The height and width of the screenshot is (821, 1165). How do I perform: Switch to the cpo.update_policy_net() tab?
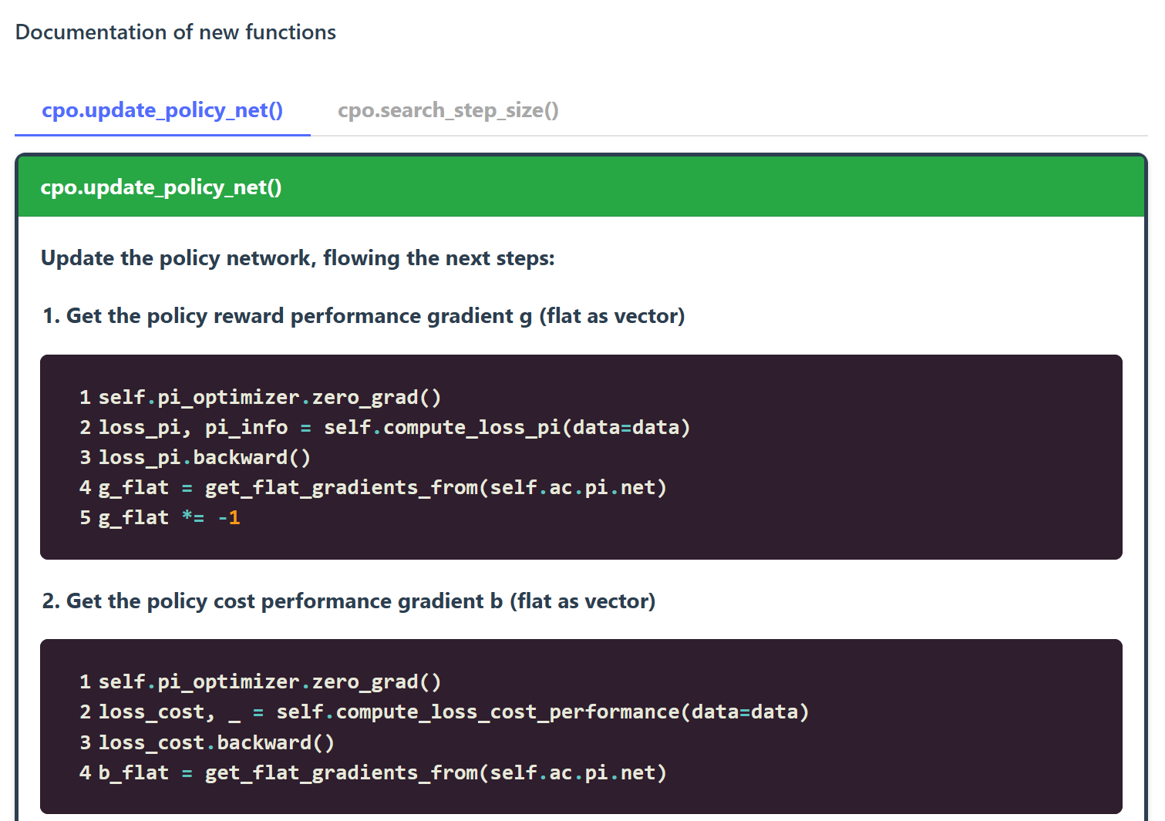(162, 110)
